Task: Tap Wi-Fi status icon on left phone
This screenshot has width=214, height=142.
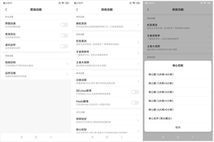Action: click(x=63, y=3)
